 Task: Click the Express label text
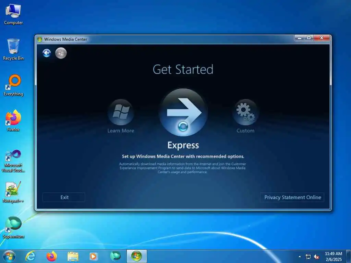pos(183,145)
